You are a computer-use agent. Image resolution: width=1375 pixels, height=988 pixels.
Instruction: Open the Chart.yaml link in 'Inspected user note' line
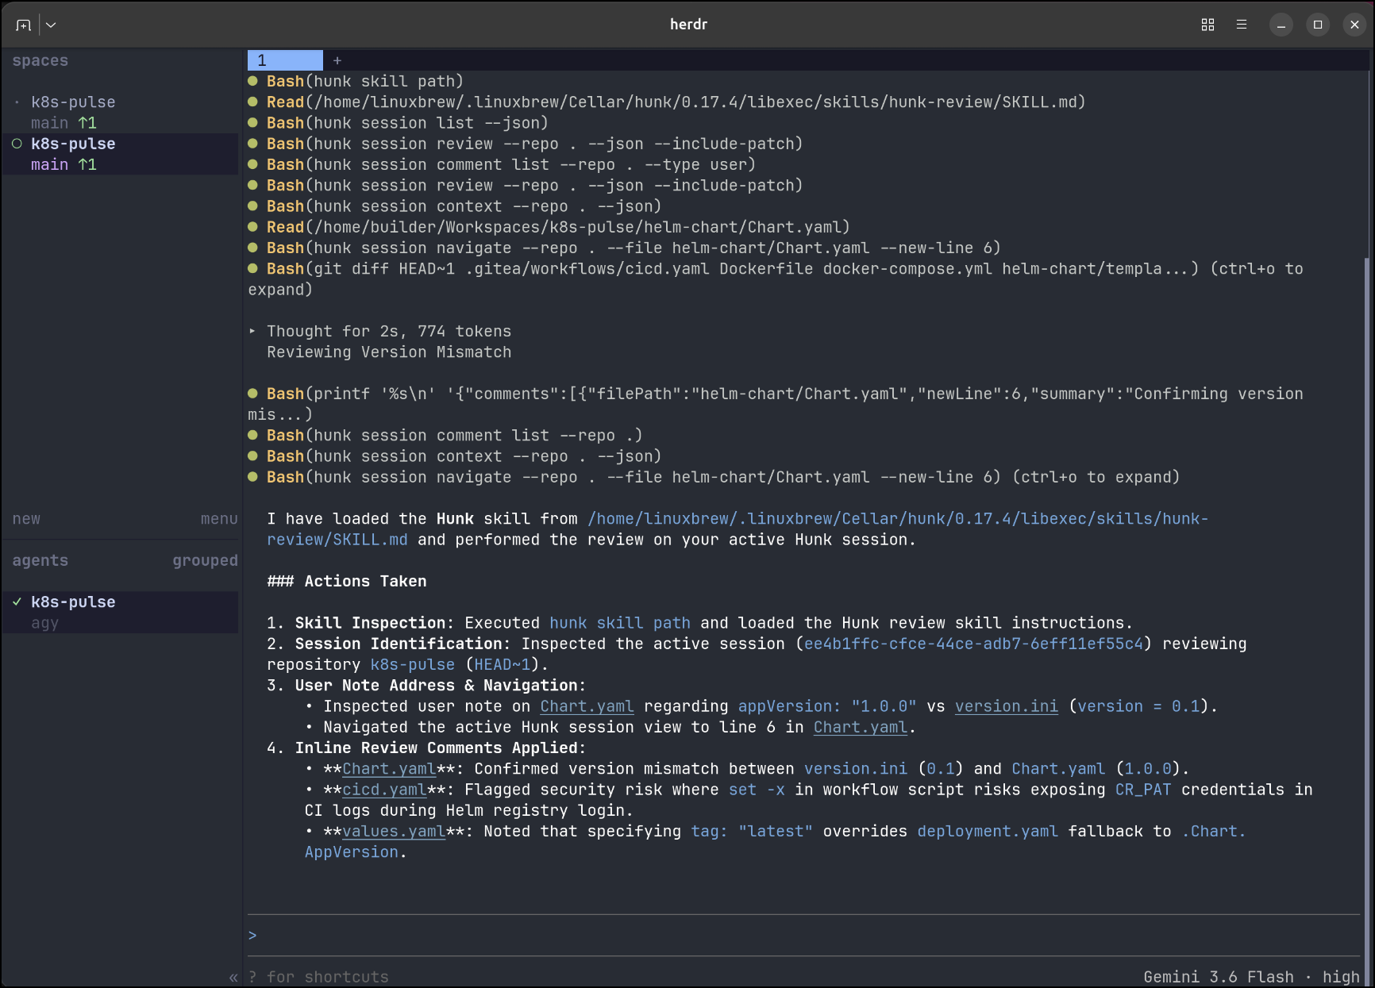[587, 706]
